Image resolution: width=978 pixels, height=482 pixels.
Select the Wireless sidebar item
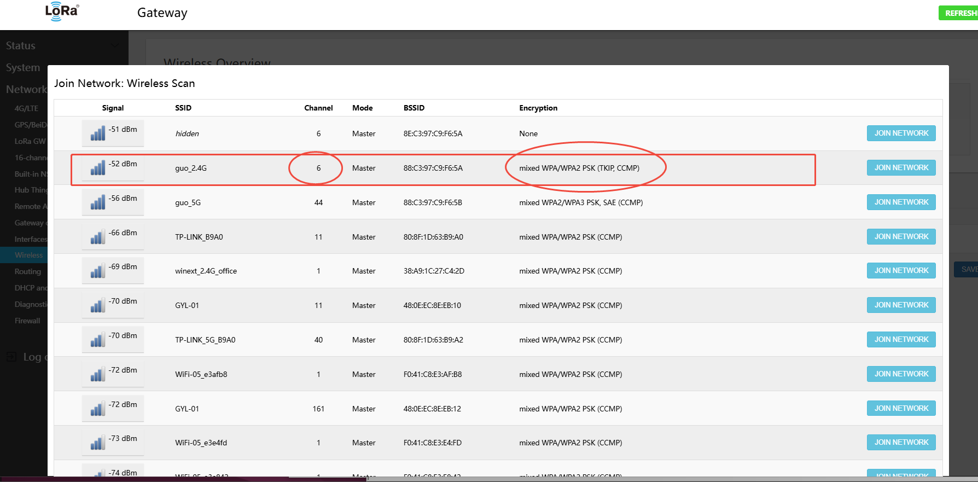point(28,255)
